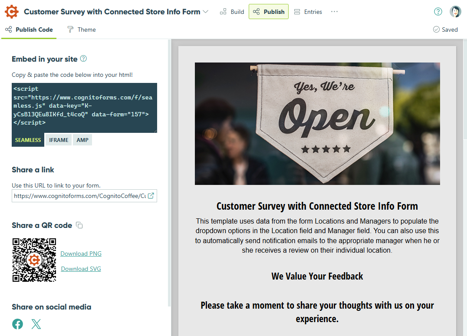Switch to the IFRAME embed tab
The image size is (467, 336).
point(58,139)
